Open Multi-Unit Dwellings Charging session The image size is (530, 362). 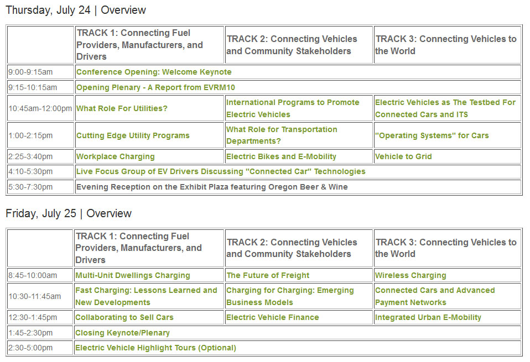coord(133,275)
